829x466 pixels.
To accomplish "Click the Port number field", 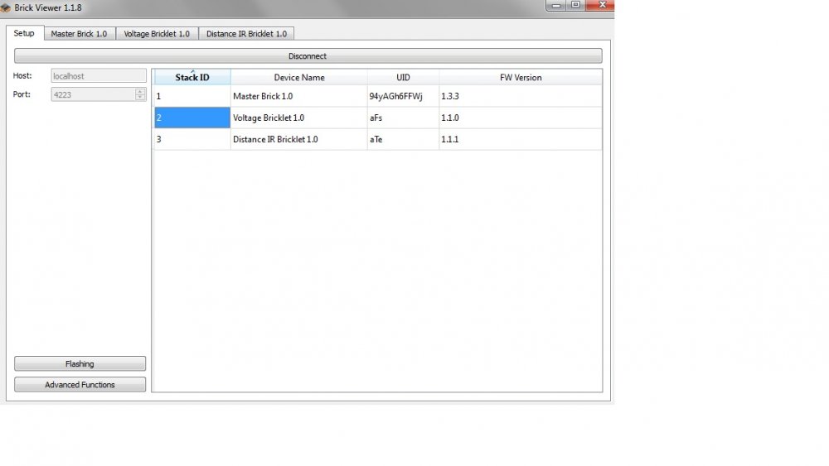I will 91,94.
